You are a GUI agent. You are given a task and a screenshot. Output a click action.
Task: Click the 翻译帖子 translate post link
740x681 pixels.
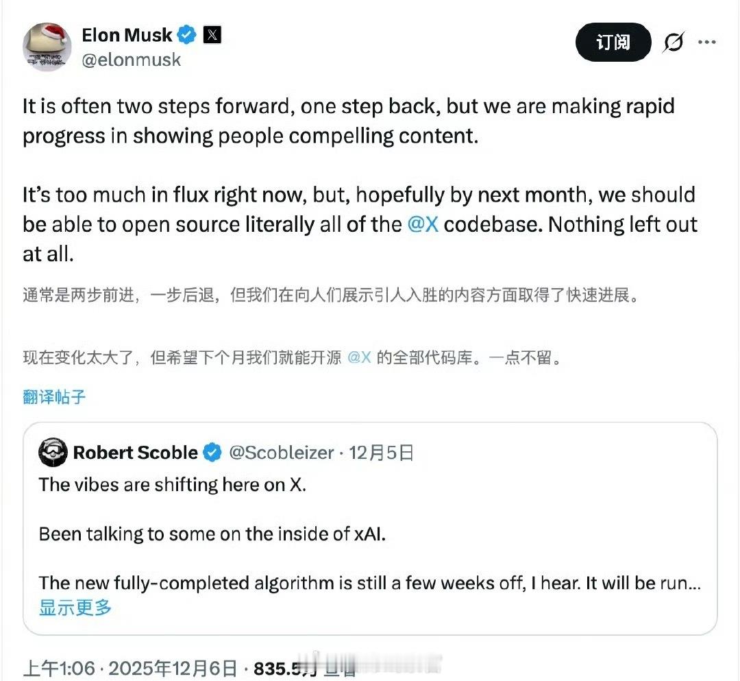(x=55, y=396)
